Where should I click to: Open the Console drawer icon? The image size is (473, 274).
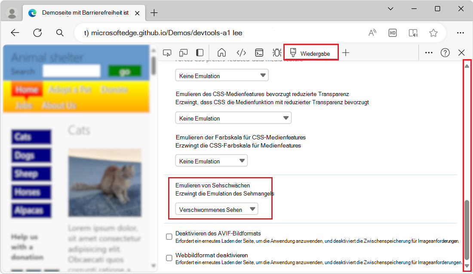click(259, 52)
